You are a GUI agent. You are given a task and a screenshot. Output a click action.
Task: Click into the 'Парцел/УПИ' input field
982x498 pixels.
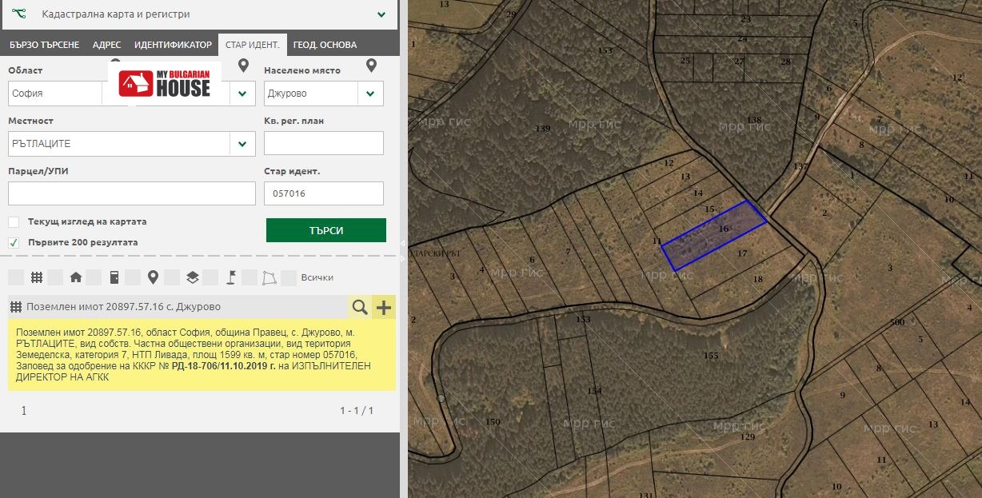coord(132,193)
